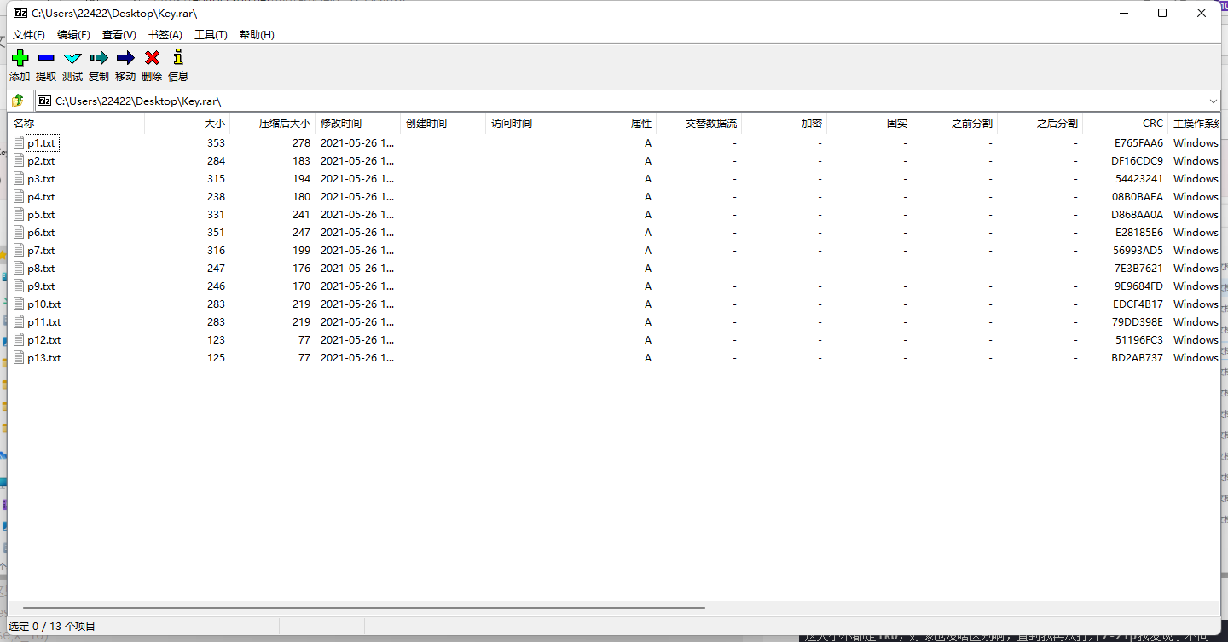Viewport: 1228px width, 642px height.
Task: Sort by 属性 column header
Action: 614,124
